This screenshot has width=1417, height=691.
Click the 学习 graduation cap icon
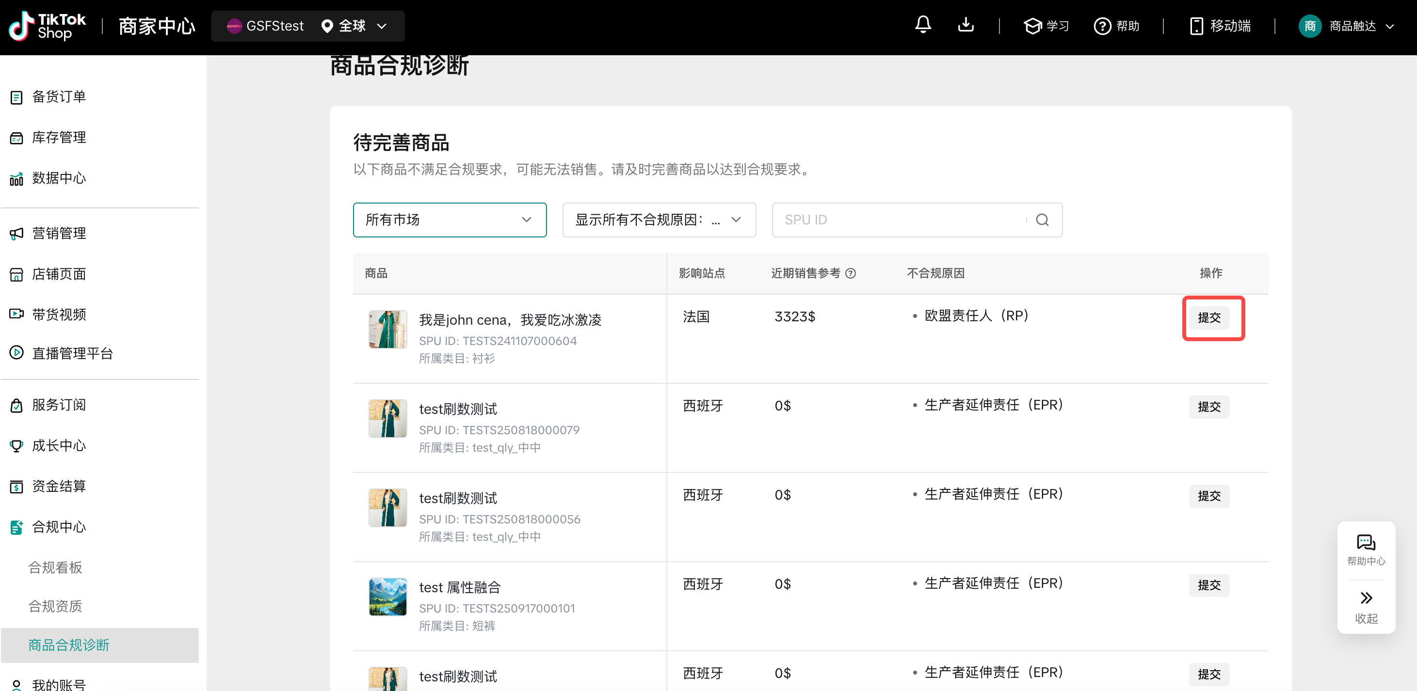1032,26
